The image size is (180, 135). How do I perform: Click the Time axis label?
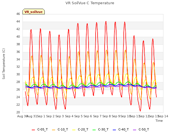click(159, 121)
